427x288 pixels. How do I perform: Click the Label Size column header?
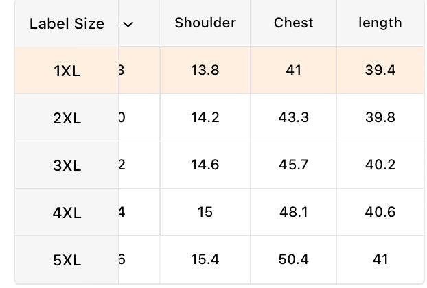click(67, 24)
